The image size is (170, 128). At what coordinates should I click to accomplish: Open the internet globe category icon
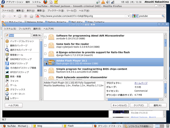click(7, 94)
